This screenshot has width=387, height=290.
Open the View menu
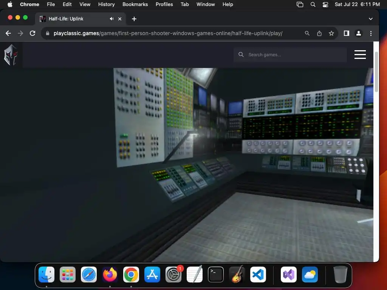[85, 4]
